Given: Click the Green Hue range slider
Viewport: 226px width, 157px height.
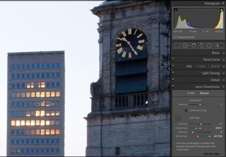Looking at the screenshot, I should (x=200, y=136).
